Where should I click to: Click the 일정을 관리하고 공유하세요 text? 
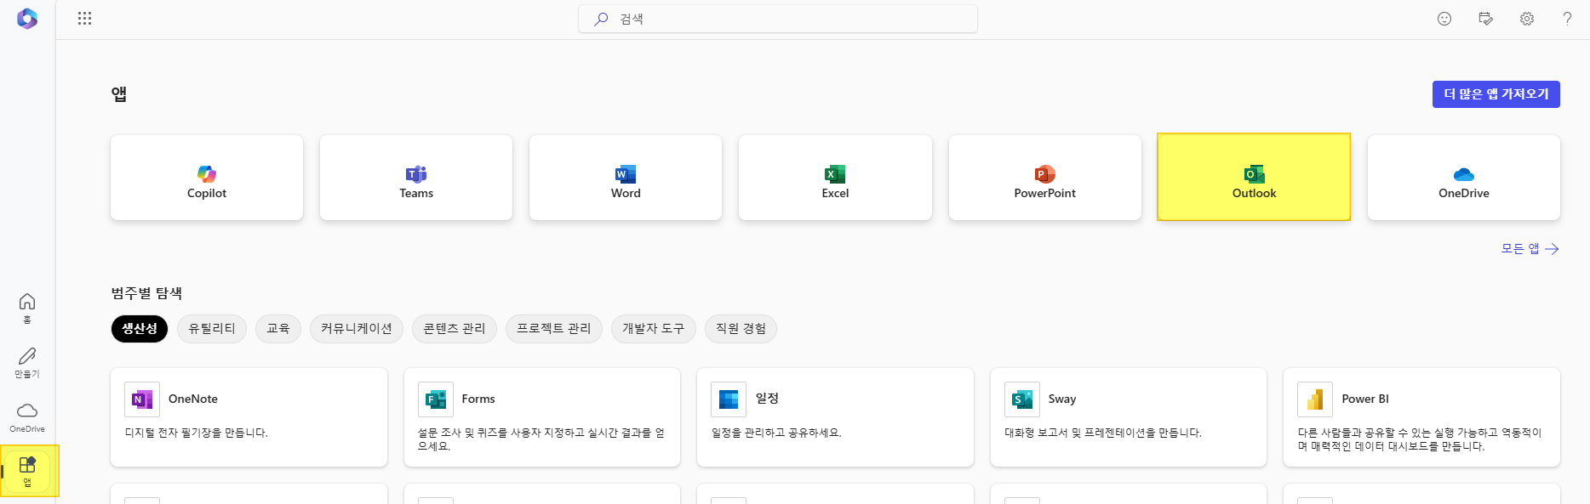(776, 433)
